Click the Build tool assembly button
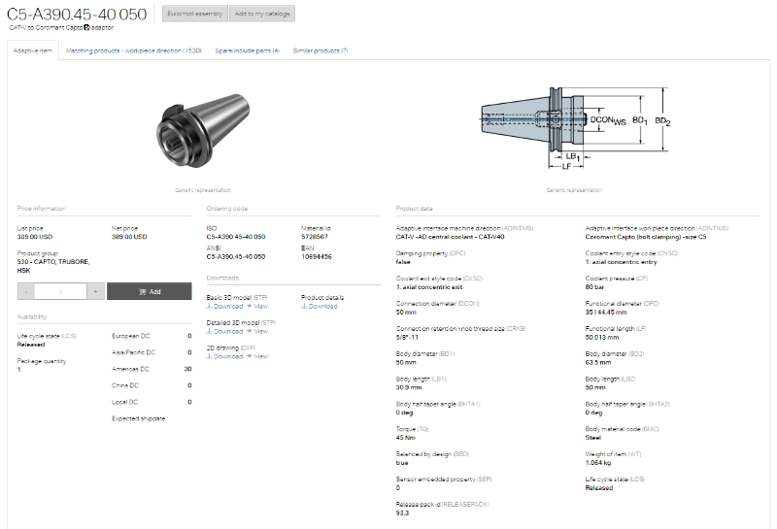 pyautogui.click(x=195, y=14)
